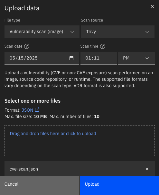
Task: Click the Cancel button
Action: [40, 186]
